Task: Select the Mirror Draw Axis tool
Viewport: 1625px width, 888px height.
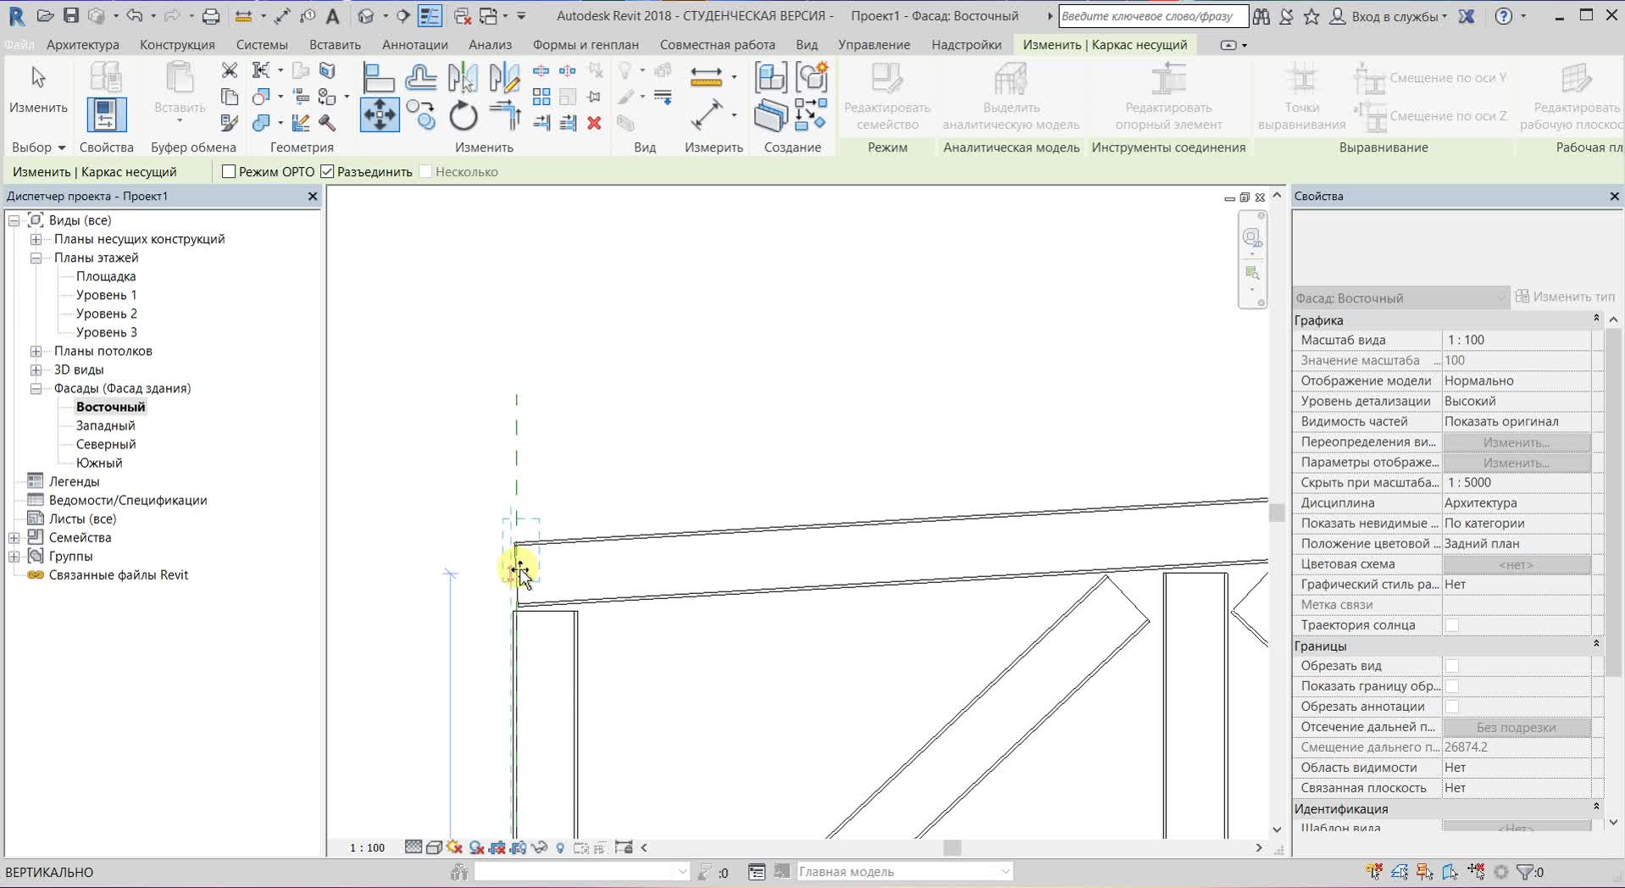Action: (505, 77)
